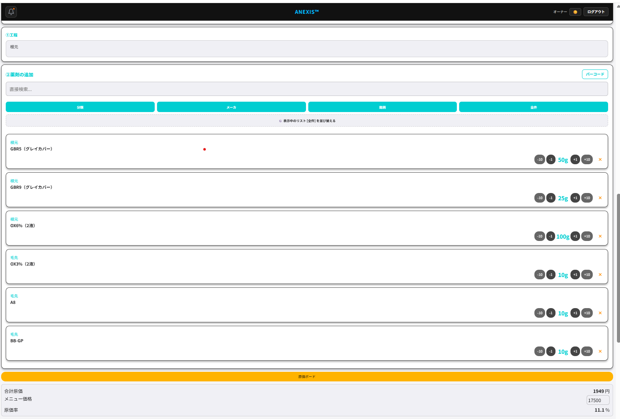Click the BB-GP item name
The image size is (620, 419).
17,341
